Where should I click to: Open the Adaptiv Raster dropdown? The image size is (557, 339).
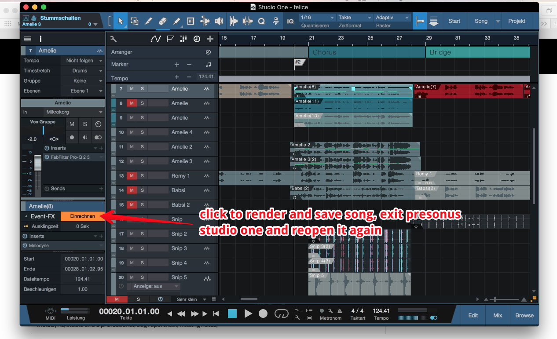click(x=392, y=18)
